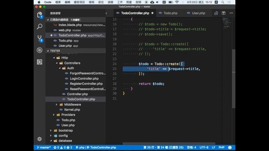Open Todo.php in open editors list
The width and height of the screenshot is (269, 151).
coord(76,41)
